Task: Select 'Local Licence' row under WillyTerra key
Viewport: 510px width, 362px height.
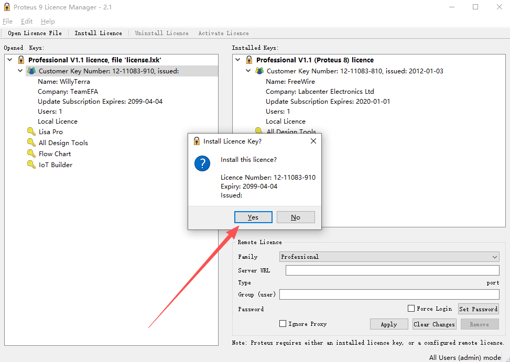Action: (58, 121)
